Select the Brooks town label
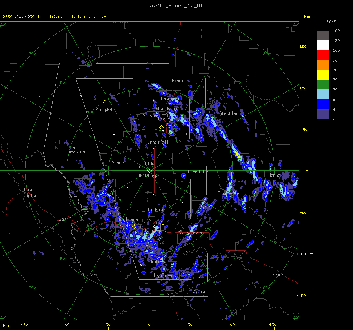Image resolution: width=353 pixels, height=330 pixels. (x=279, y=275)
